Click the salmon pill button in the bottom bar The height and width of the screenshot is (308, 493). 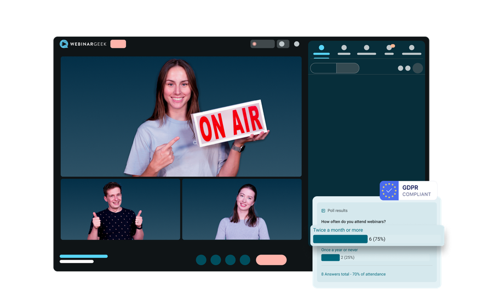[x=271, y=260]
